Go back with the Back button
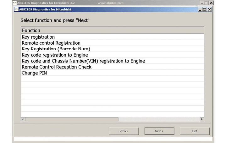Screen dimensions: 226x143 point(124,131)
